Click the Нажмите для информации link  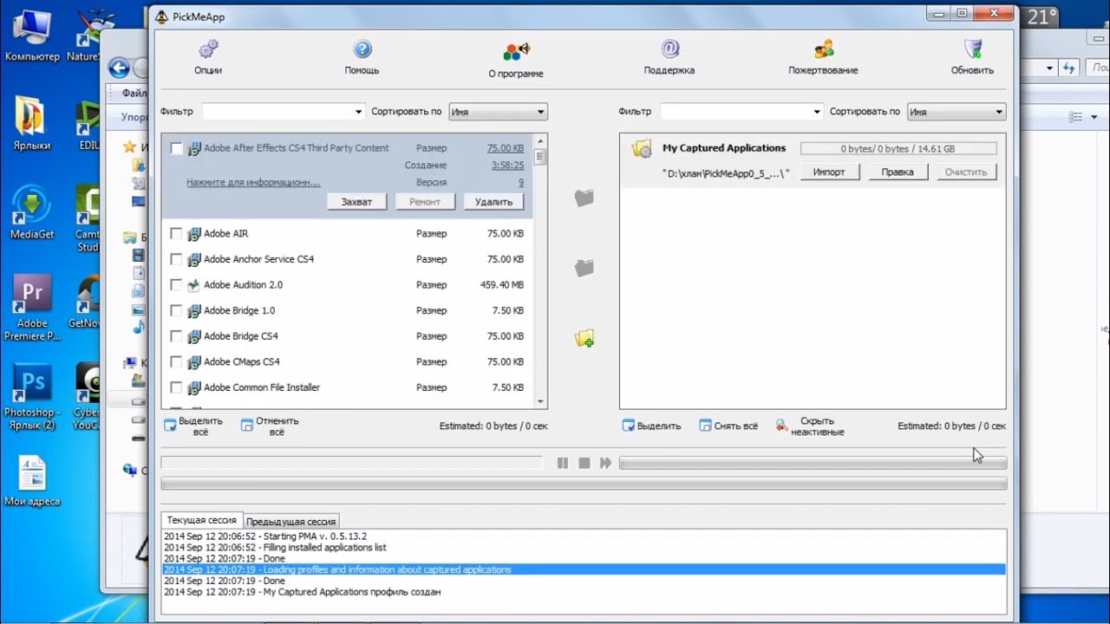point(253,183)
